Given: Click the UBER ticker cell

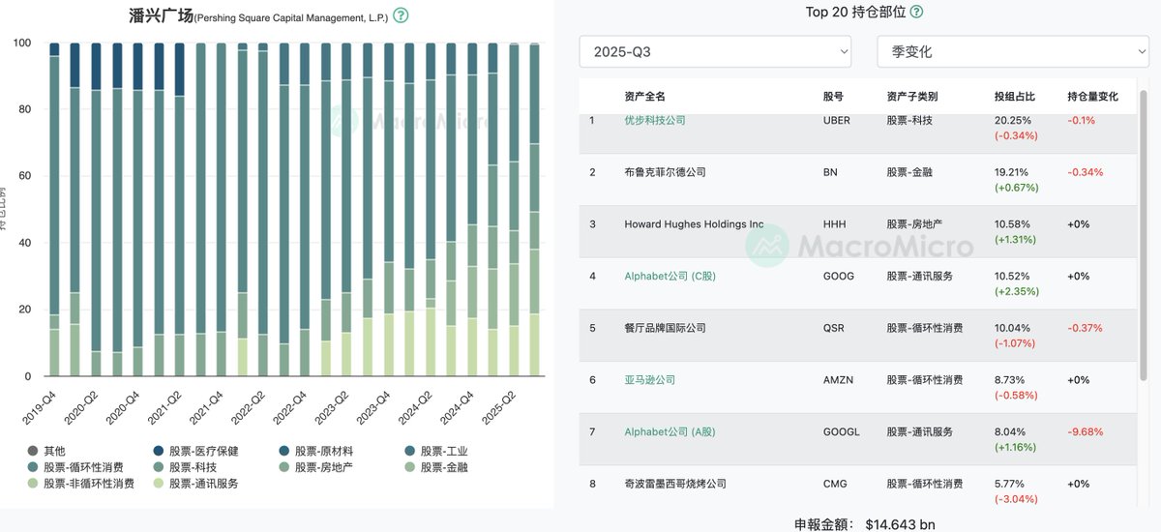Looking at the screenshot, I should click(838, 120).
